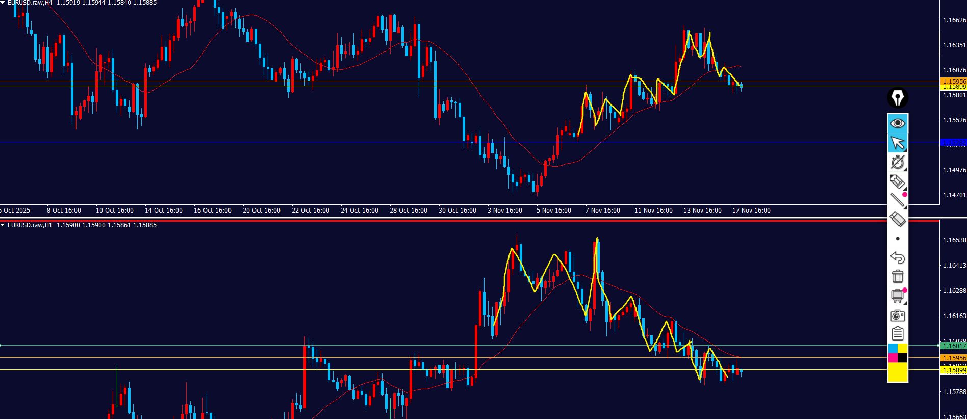Choose the straight line drawing tool
This screenshot has width=967, height=419.
tap(897, 200)
